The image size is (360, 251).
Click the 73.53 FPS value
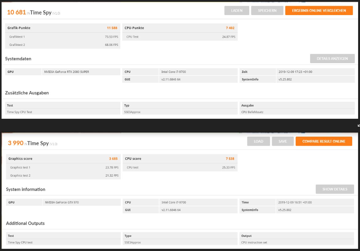[x=112, y=37]
